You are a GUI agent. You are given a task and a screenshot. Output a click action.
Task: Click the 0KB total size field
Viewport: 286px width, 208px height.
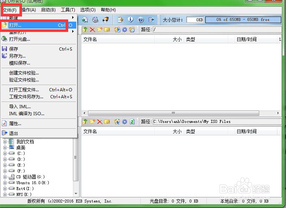pyautogui.click(x=195, y=20)
